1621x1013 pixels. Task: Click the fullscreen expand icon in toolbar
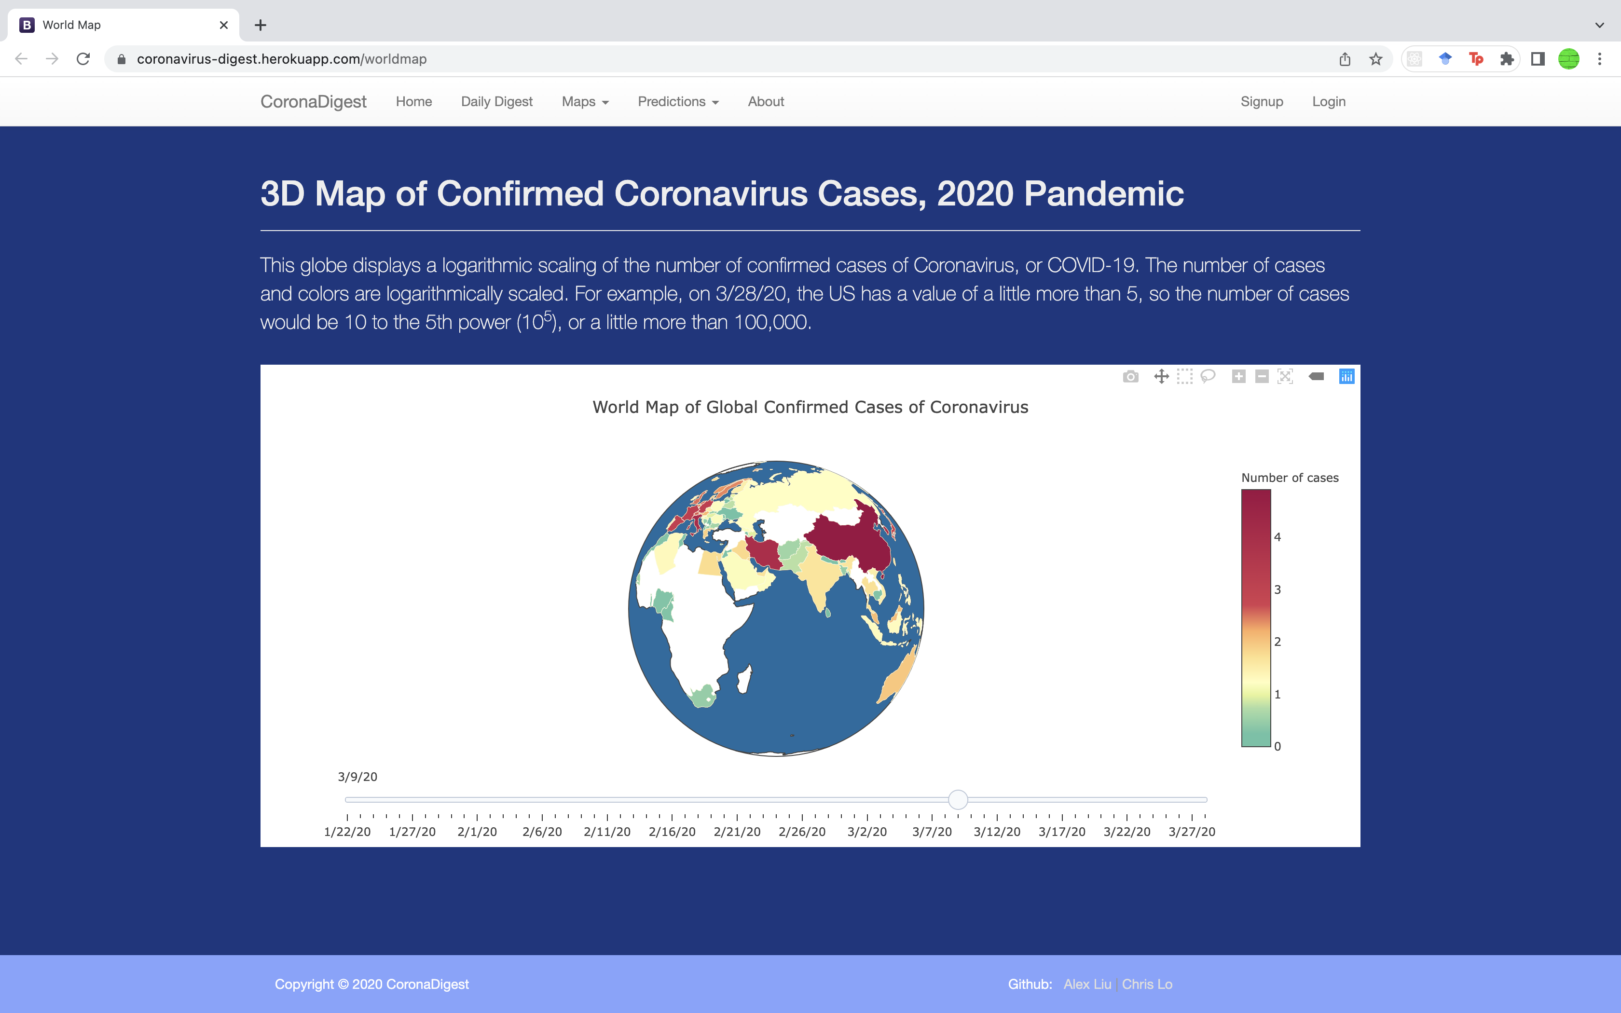(x=1285, y=376)
